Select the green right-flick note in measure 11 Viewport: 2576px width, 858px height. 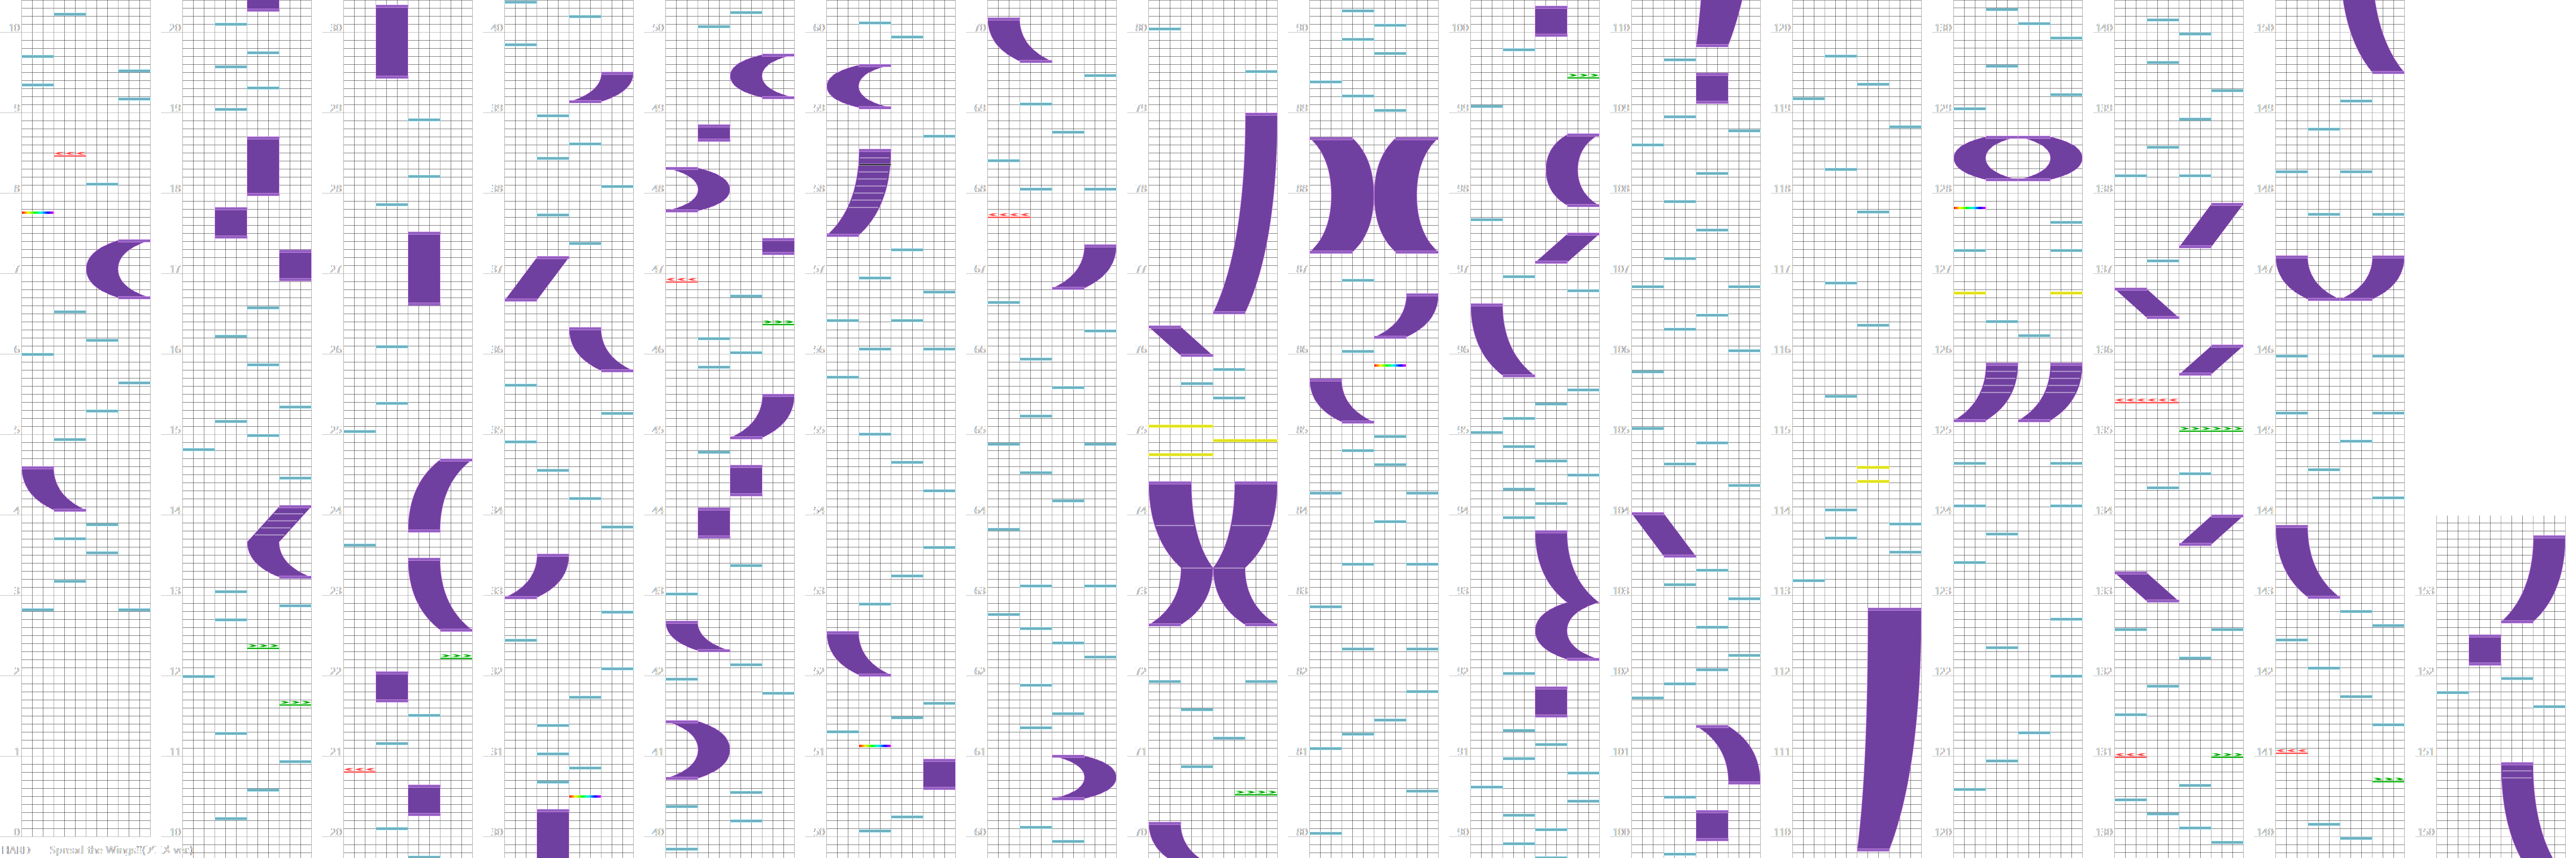pos(295,703)
